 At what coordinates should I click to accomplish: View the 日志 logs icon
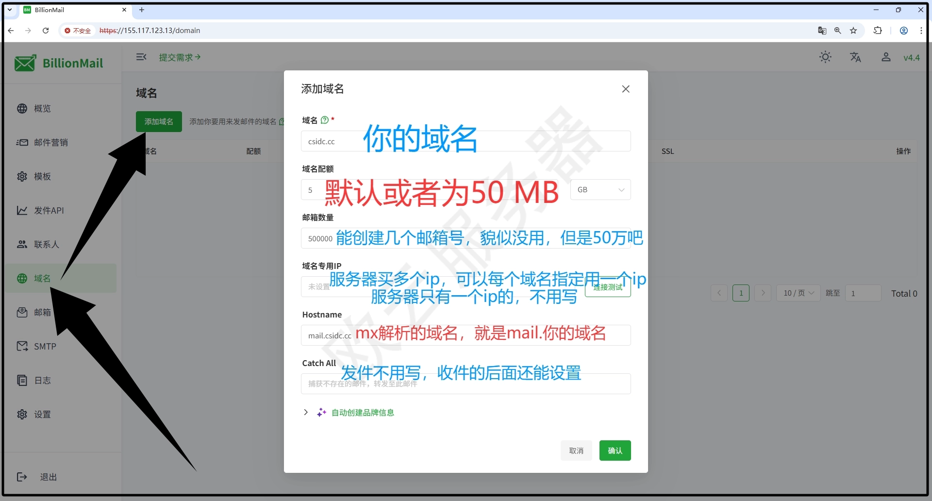coord(22,380)
